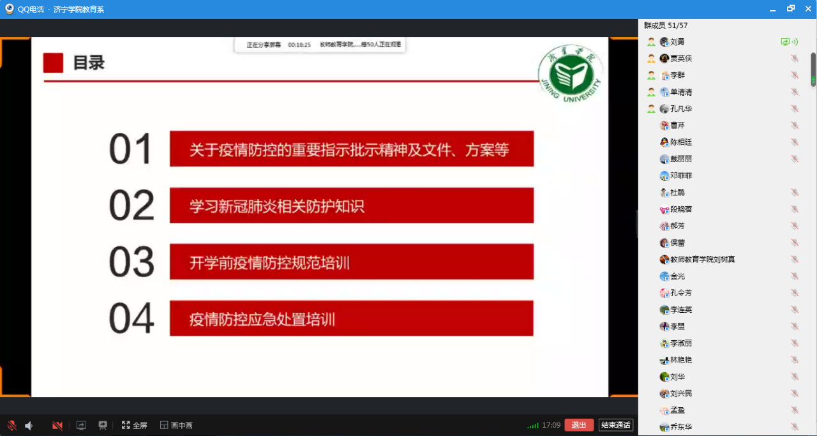Enter fullscreen with 全屏 button
Viewport: 817px width, 436px height.
[135, 425]
